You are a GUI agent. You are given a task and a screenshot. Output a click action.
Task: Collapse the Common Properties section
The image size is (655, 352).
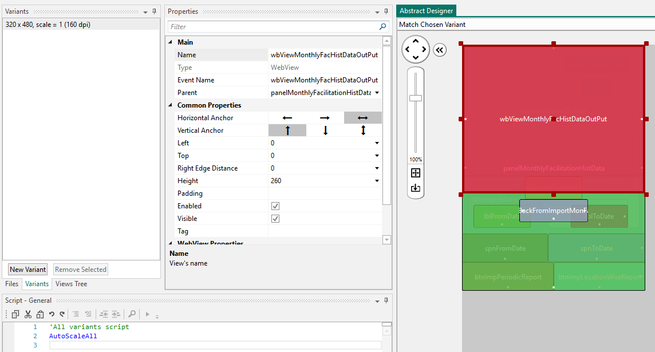[x=169, y=105]
